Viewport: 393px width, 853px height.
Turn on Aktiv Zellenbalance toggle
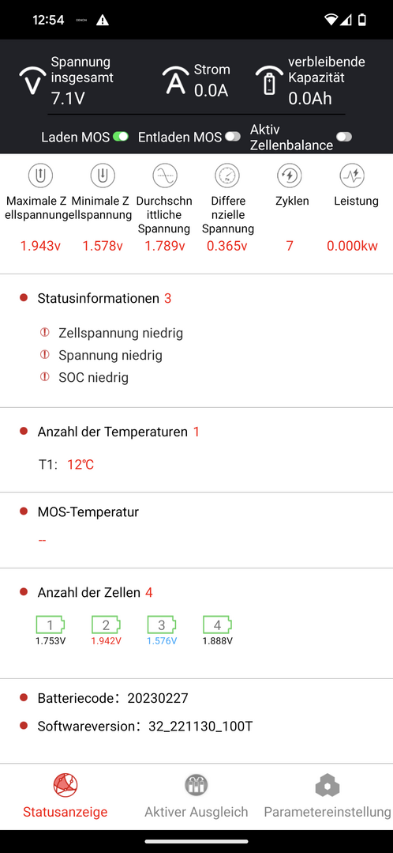(x=343, y=137)
